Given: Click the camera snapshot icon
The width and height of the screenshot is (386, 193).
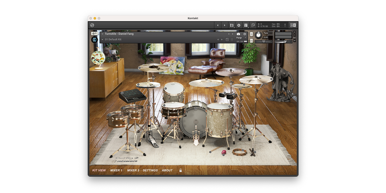Looking at the screenshot, I should (238, 34).
